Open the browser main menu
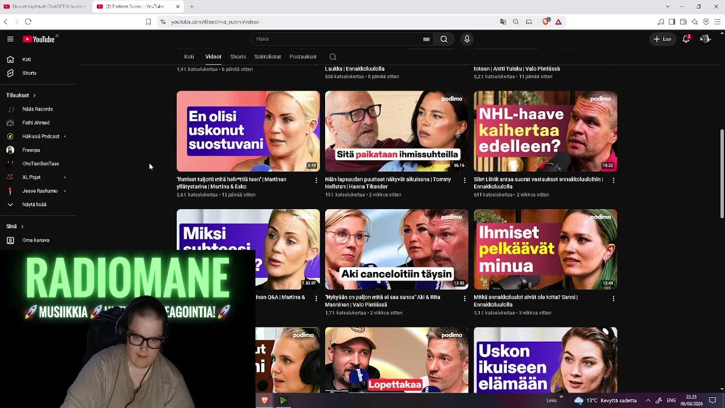 (x=718, y=22)
